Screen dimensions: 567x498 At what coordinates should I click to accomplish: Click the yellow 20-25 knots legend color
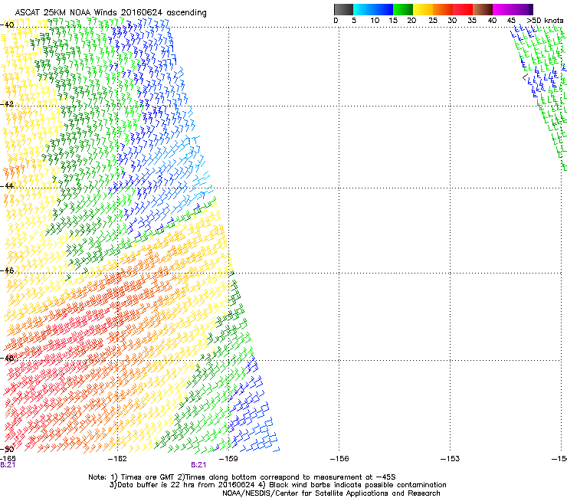coord(423,9)
